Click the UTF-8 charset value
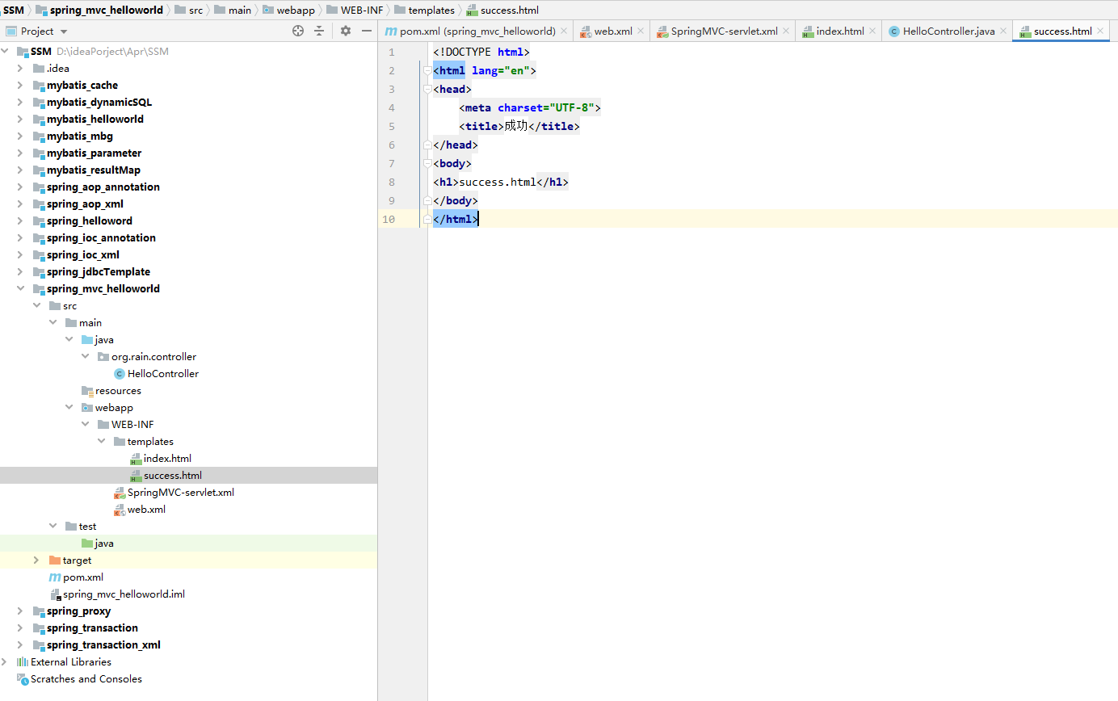 [572, 107]
